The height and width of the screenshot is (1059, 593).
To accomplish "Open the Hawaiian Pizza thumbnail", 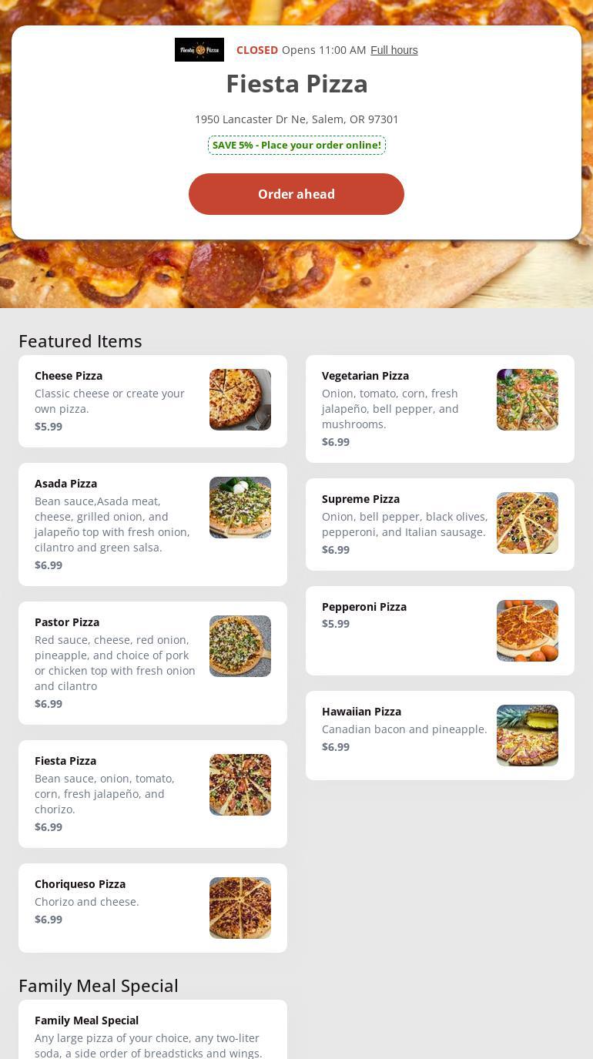I will tap(528, 736).
